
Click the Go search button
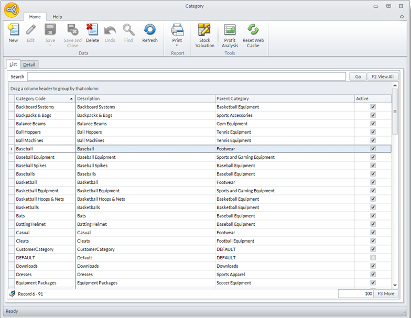(358, 76)
